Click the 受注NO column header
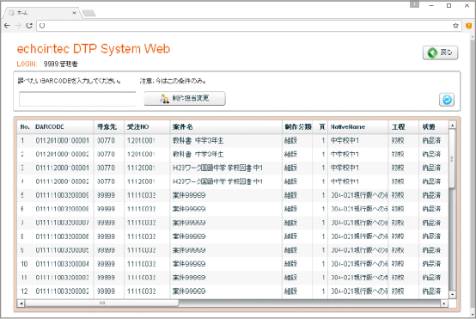This screenshot has width=476, height=319. 147,127
